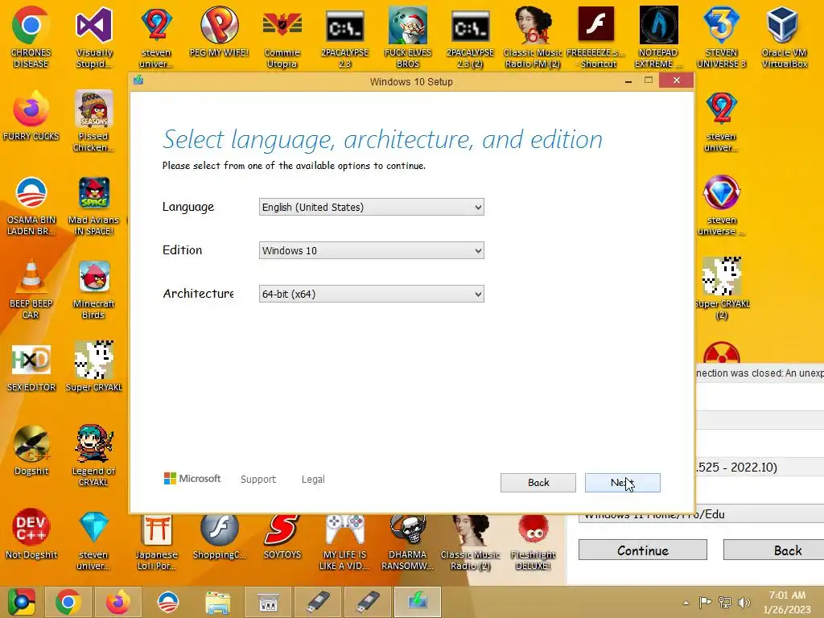Select the 2PACALYPSE 2.3 desktop icon

click(344, 37)
